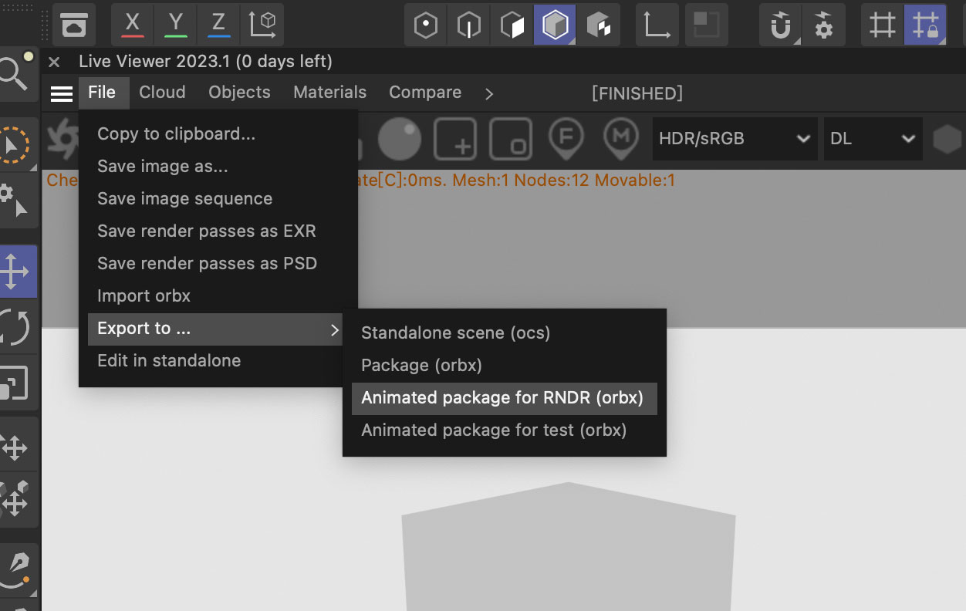Select Save render passes as EXR

click(x=206, y=231)
